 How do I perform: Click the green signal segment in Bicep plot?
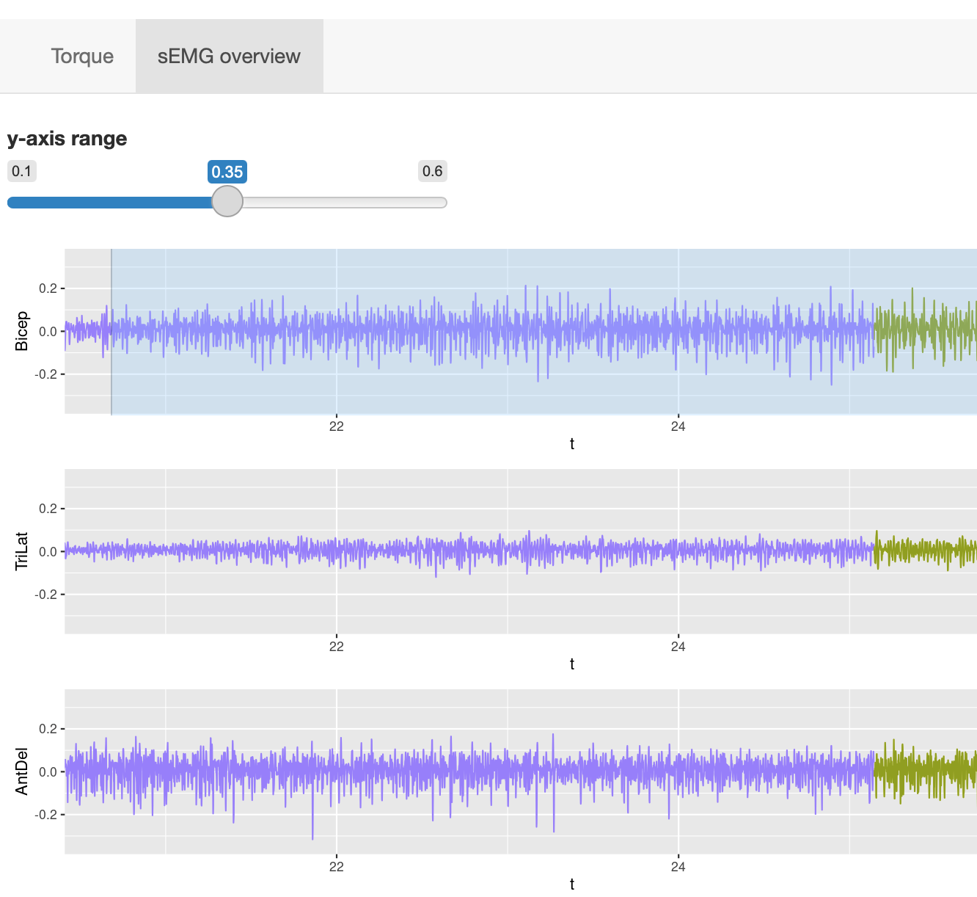pos(924,330)
